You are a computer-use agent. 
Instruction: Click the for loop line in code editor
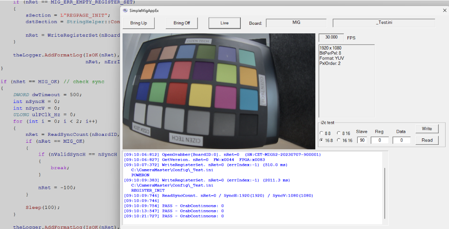(55, 121)
